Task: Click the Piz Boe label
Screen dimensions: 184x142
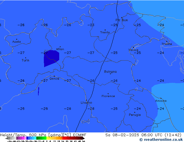Action: [x=122, y=20]
